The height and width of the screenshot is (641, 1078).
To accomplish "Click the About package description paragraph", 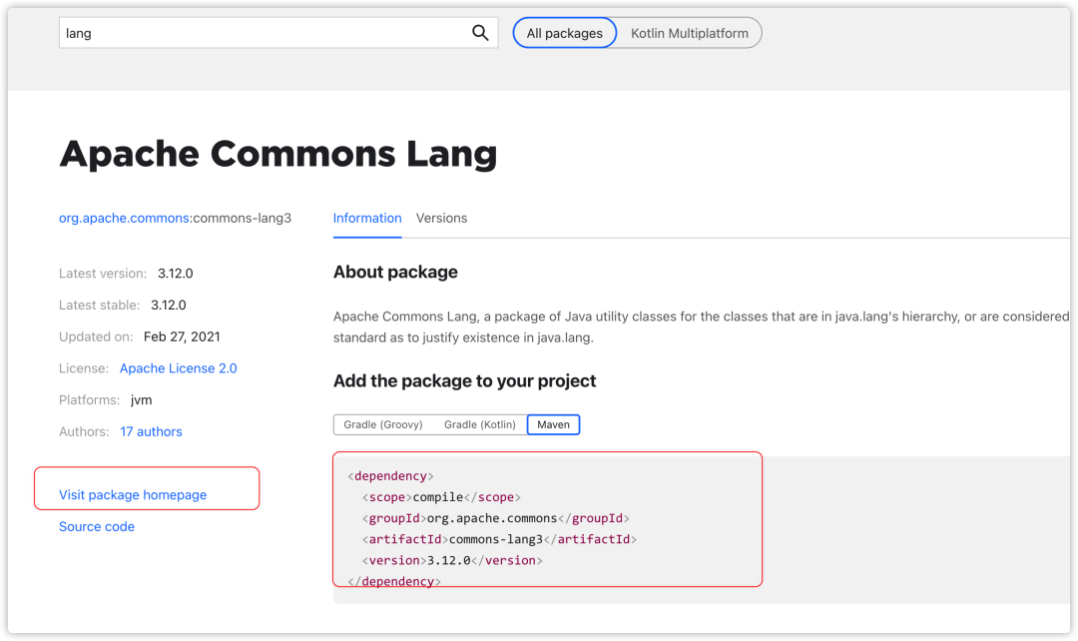I will pos(699,326).
